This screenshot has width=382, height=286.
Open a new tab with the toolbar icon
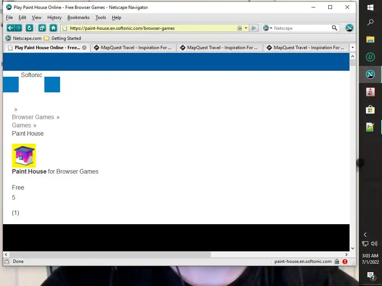tap(42, 28)
